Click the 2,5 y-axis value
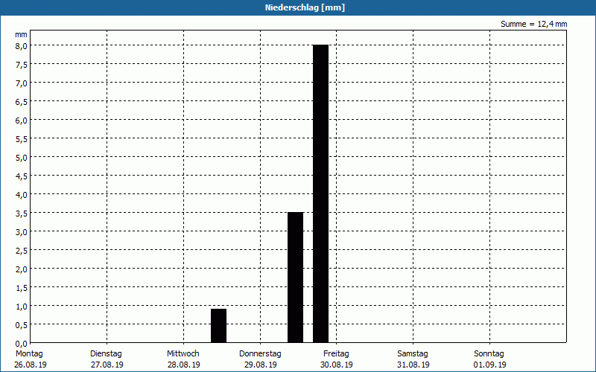The height and width of the screenshot is (372, 596). [x=22, y=251]
